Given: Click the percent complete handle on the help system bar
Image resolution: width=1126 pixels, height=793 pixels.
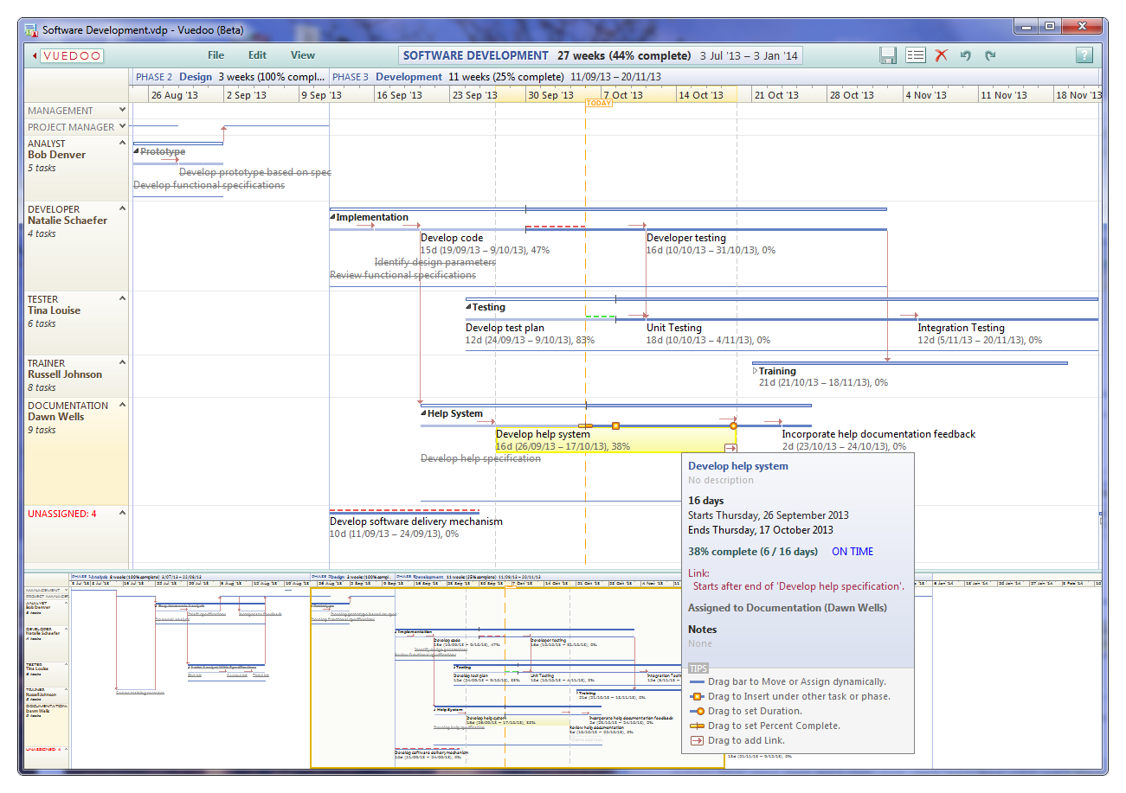Looking at the screenshot, I should (x=586, y=425).
